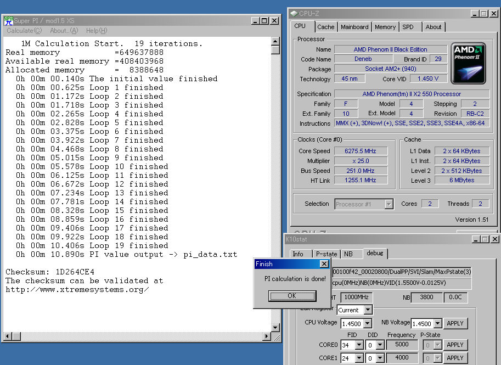Open the CORE1 P-State dropdown

tap(438, 358)
